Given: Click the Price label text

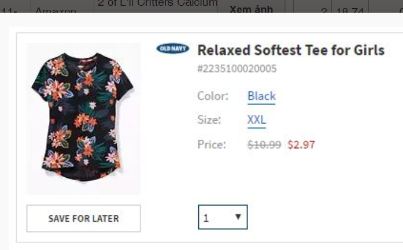Looking at the screenshot, I should (x=212, y=144).
